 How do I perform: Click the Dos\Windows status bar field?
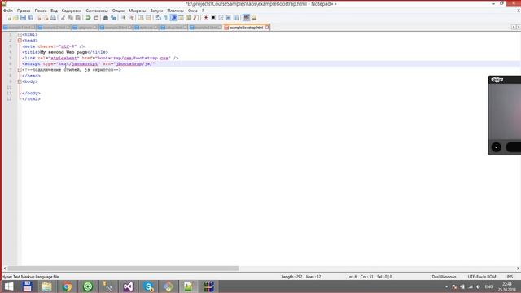(444, 277)
